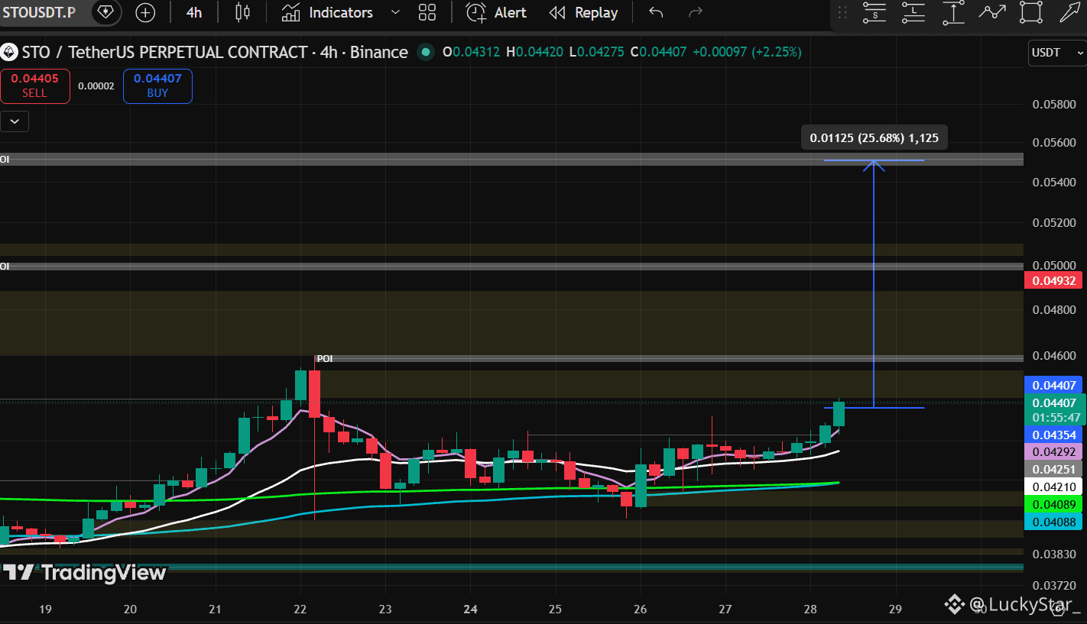Image resolution: width=1087 pixels, height=624 pixels.
Task: Click the 0.04932 red price label
Action: 1054,281
